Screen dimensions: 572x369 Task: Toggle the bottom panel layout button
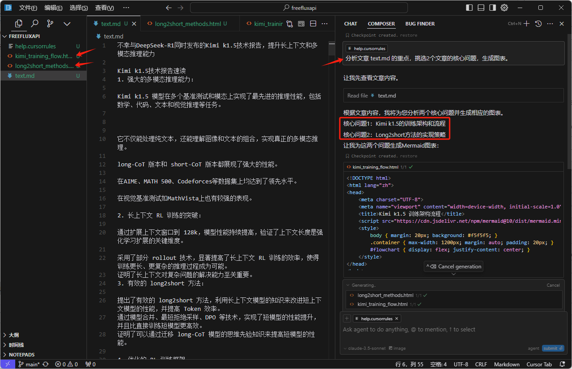coord(481,8)
